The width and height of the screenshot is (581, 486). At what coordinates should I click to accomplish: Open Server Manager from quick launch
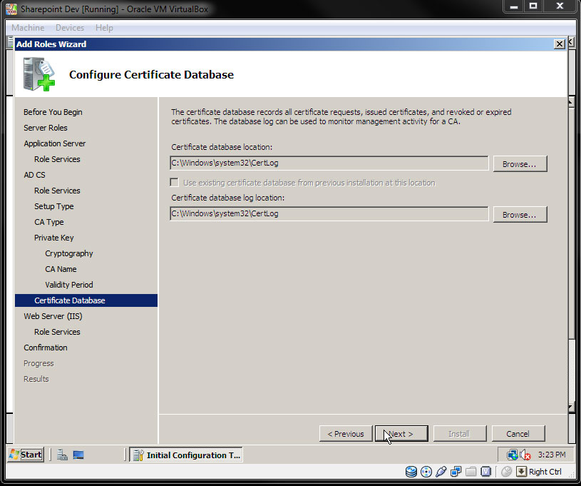pos(62,455)
